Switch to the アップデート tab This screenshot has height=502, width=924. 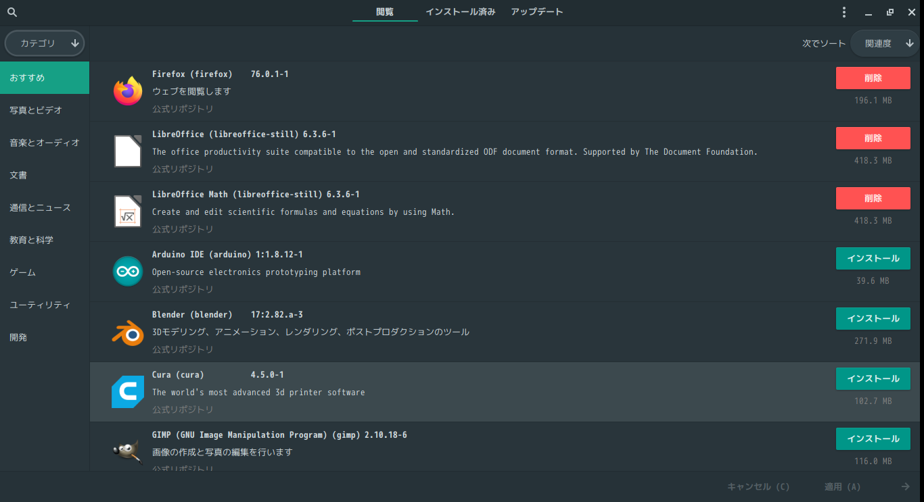(x=537, y=12)
